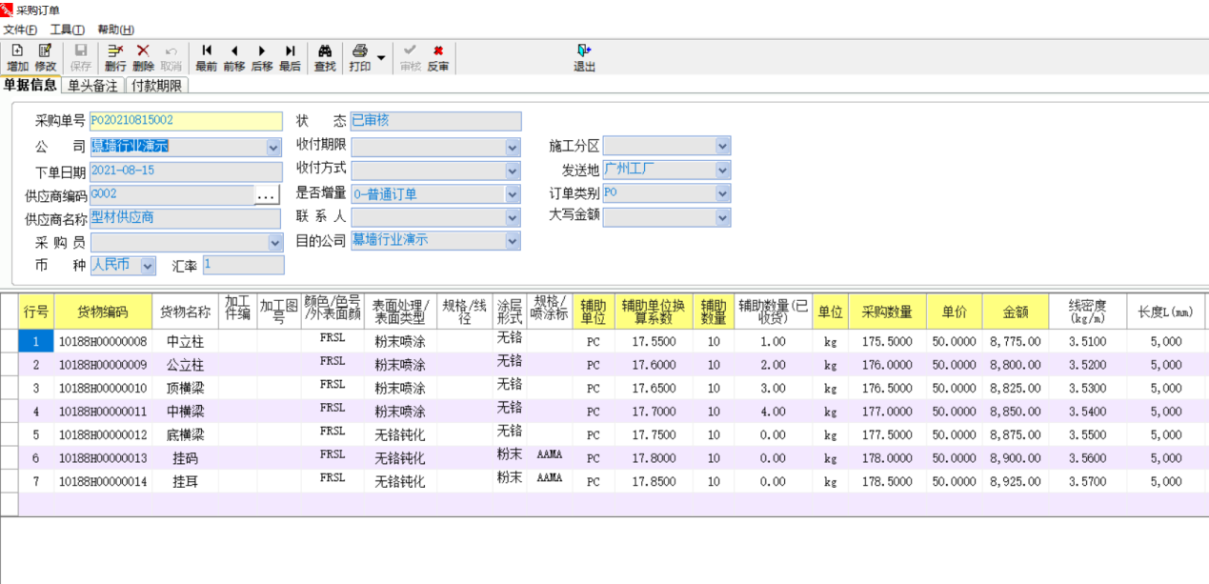Viewport: 1209px width, 584px height.
Task: Open the 收付期限 dropdown
Action: (x=513, y=148)
